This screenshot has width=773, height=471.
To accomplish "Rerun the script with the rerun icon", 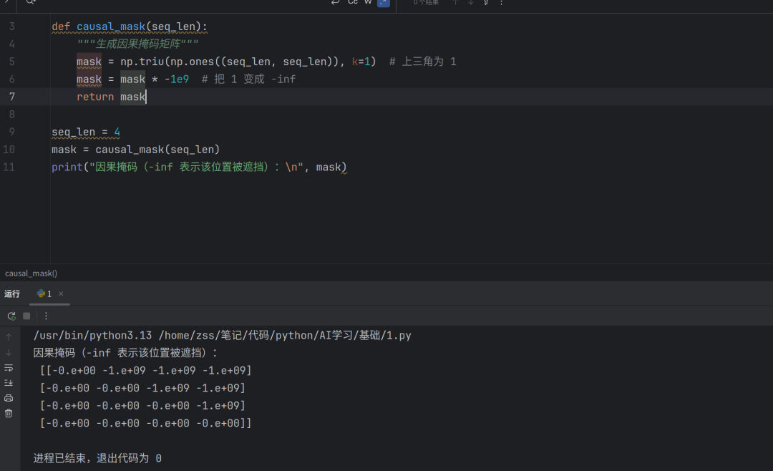I will (x=11, y=316).
